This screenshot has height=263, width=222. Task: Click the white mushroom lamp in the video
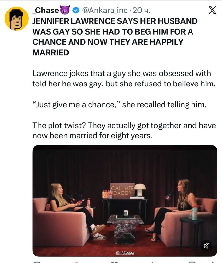[140, 190]
